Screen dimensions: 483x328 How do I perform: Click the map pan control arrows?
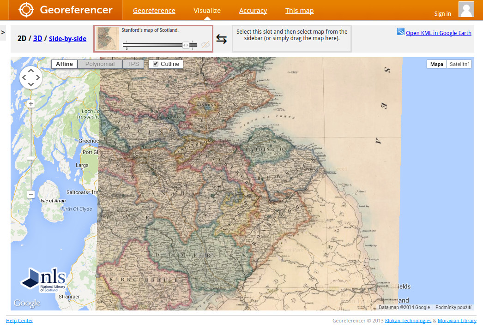click(31, 77)
